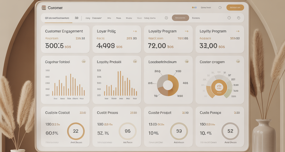The image size is (285, 152).
Task: Expand options on the third top-row Loyalty Program card
Action: click(186, 31)
